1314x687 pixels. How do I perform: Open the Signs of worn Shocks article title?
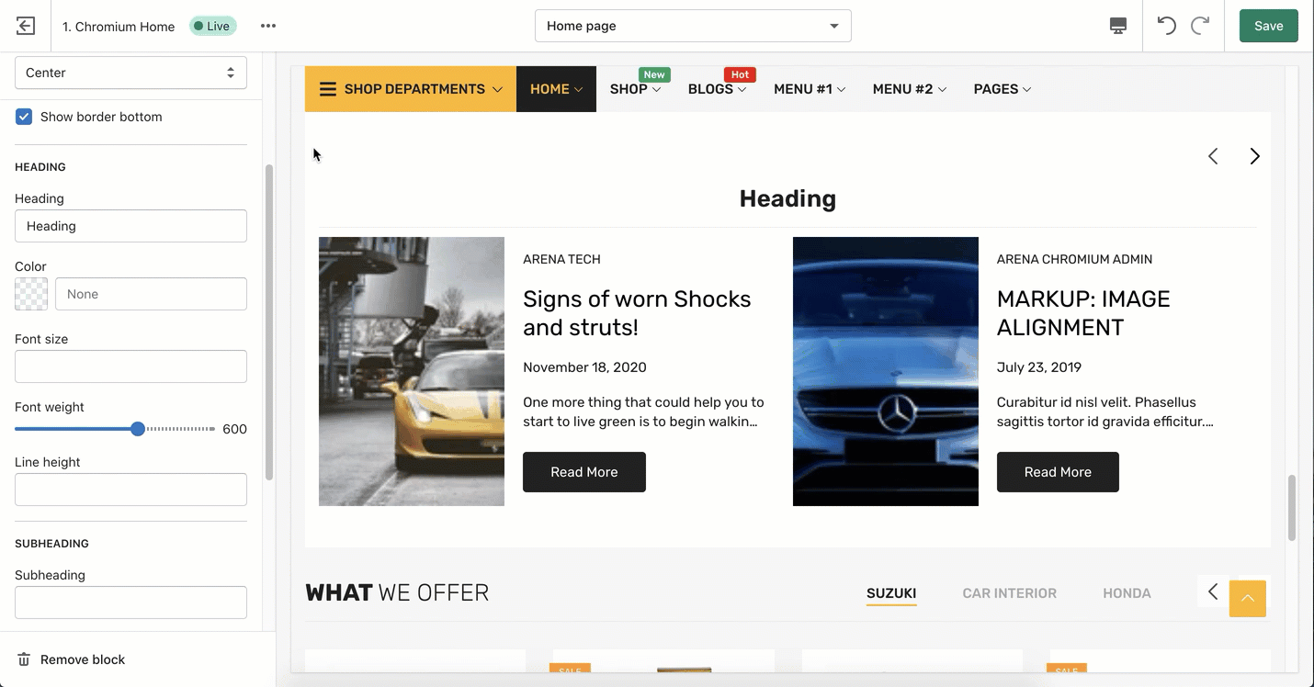(637, 313)
